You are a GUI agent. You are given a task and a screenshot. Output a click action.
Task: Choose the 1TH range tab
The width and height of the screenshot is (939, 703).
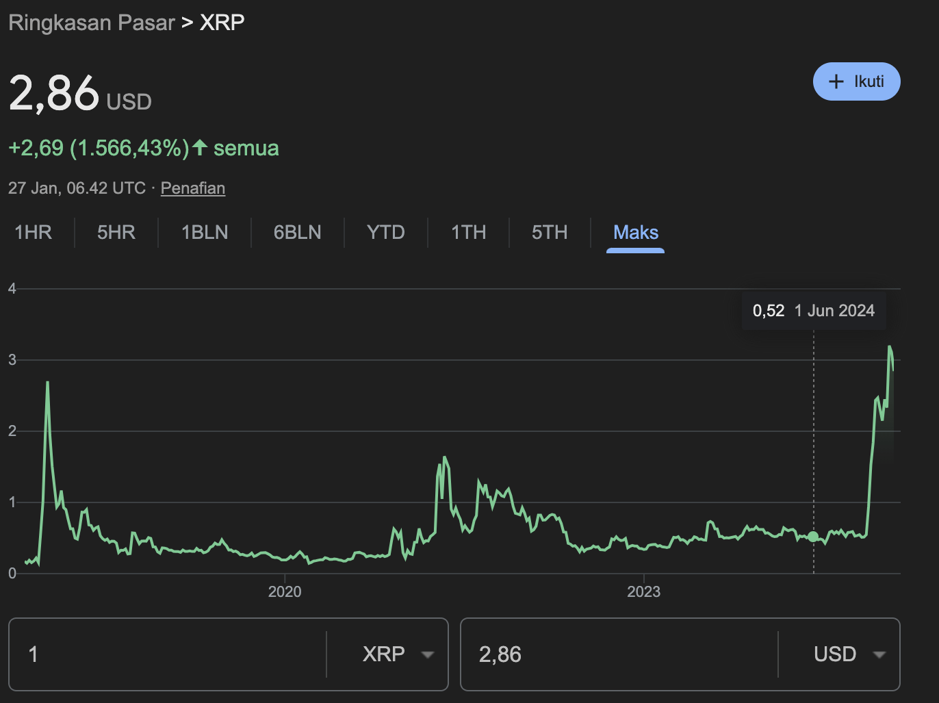coord(468,233)
